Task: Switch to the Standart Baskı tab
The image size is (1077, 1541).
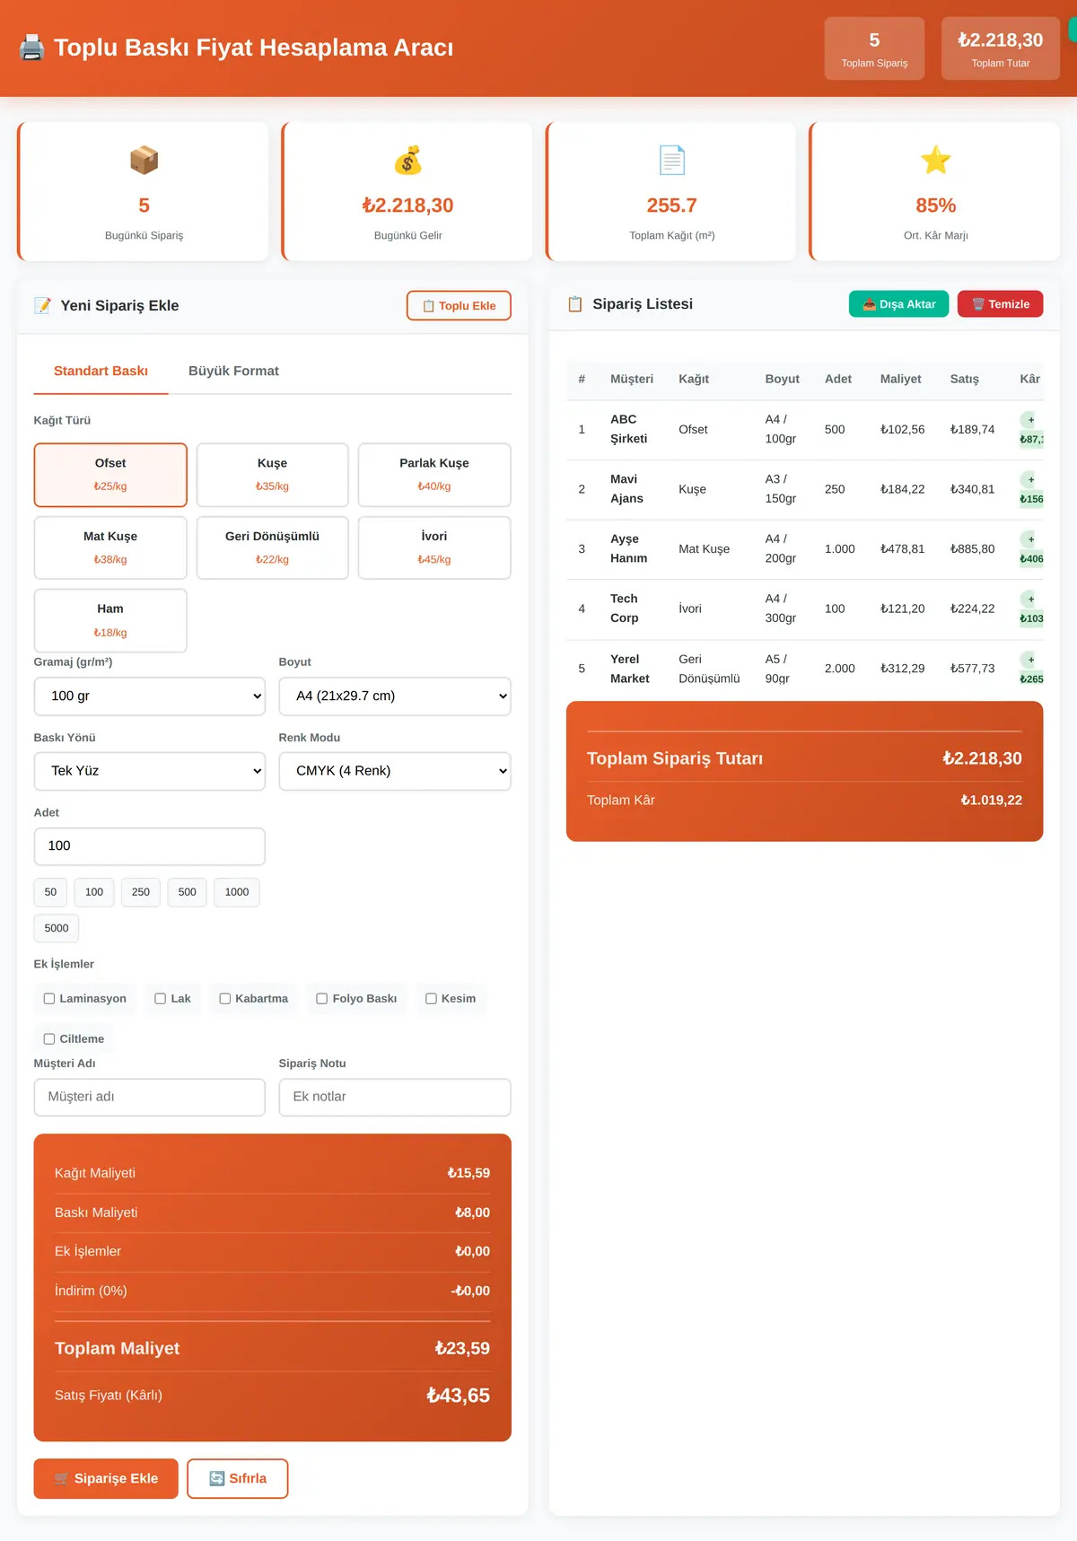Action: coord(101,372)
